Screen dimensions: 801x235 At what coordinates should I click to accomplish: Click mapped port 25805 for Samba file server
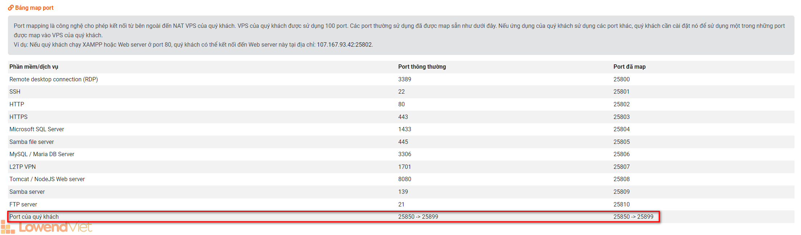point(621,142)
